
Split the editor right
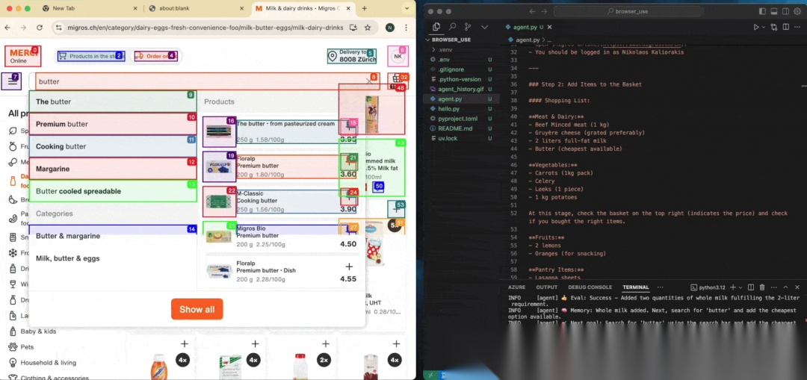click(x=786, y=27)
